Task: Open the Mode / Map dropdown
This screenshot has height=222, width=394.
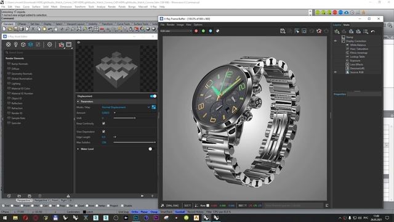Action: [126, 107]
